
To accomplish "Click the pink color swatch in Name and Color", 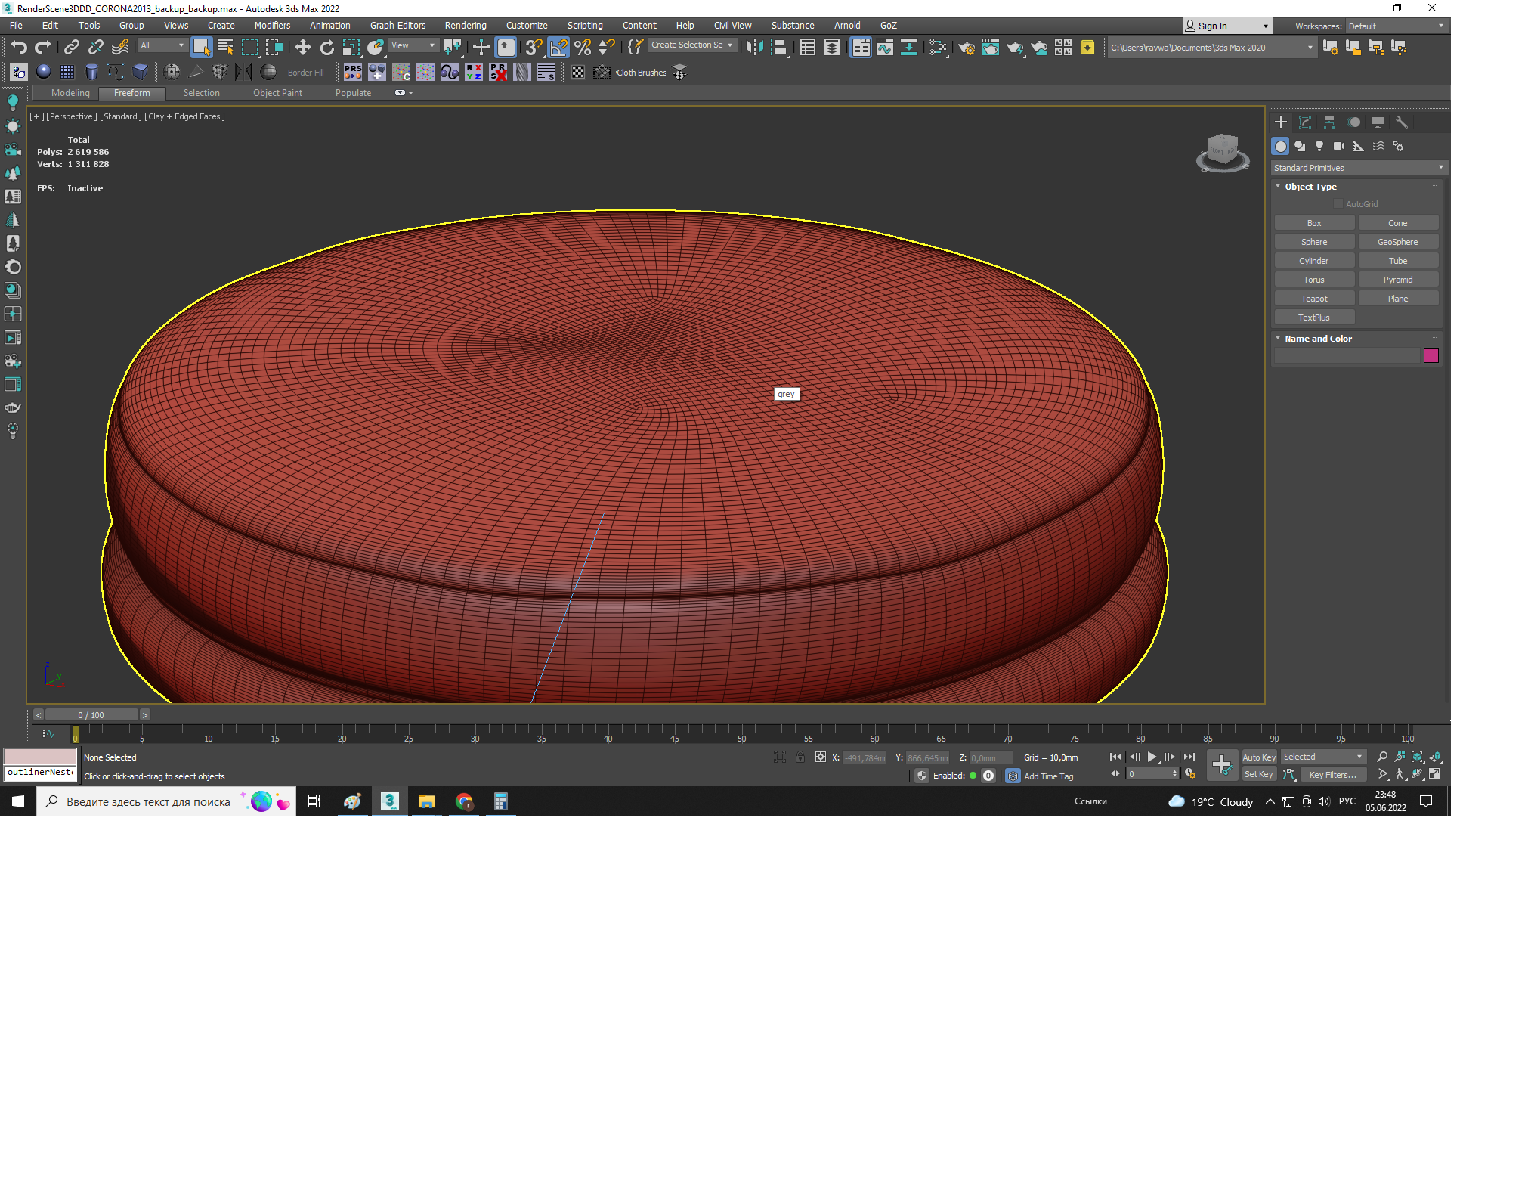I will click(1430, 355).
